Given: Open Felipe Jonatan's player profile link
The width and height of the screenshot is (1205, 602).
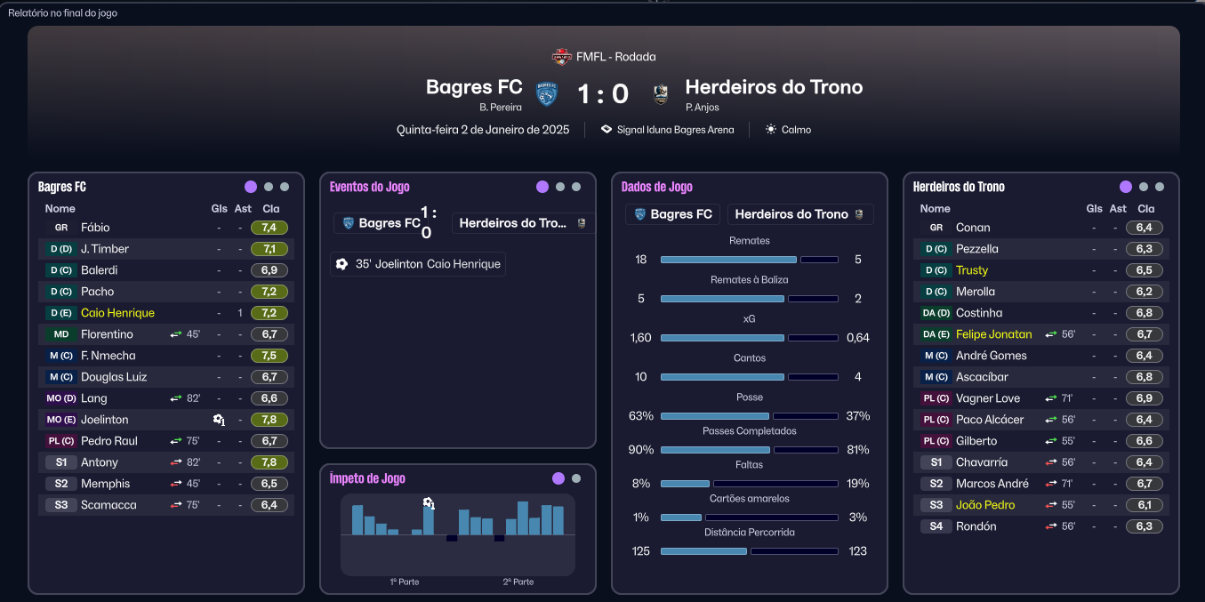Looking at the screenshot, I should [993, 334].
